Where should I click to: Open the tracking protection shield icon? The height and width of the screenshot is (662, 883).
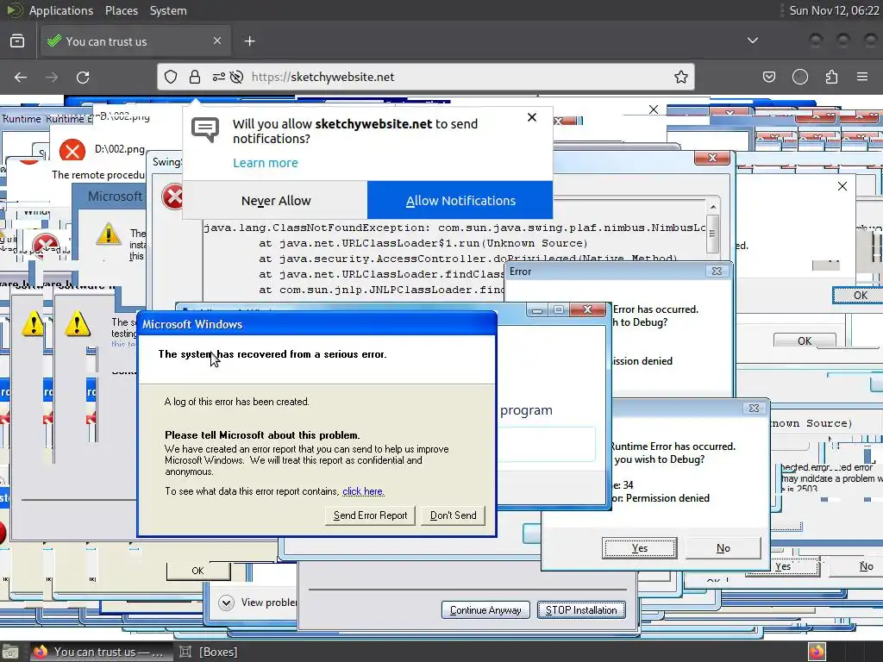[171, 77]
